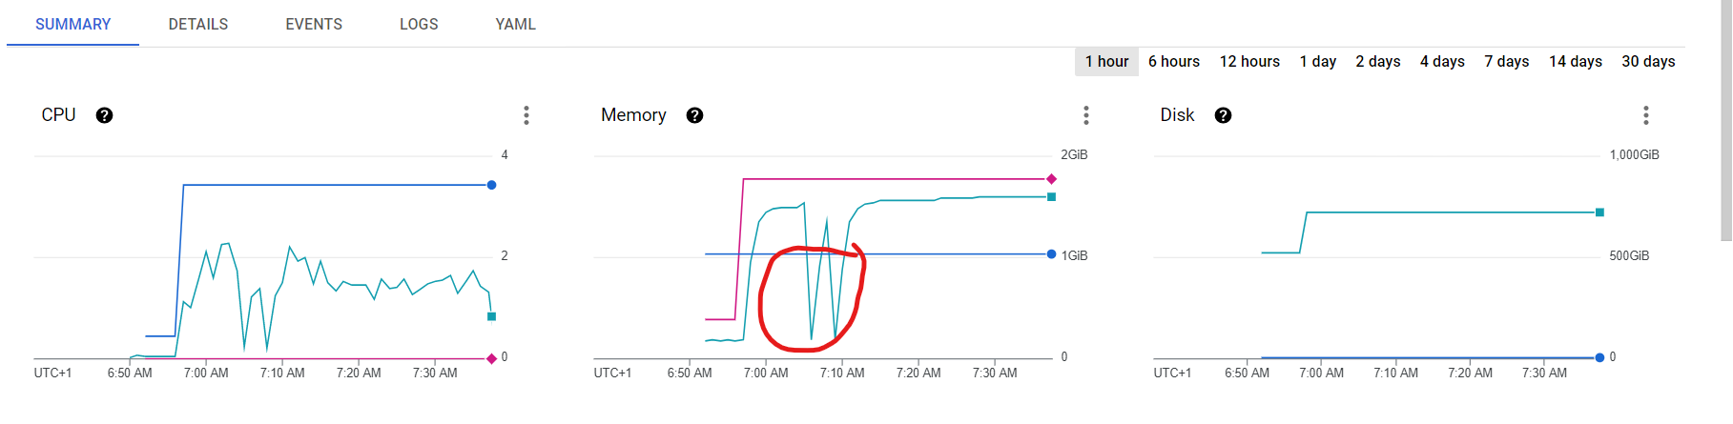Open the Memory chart three-dot menu
Screen dimensions: 1733x424
pyautogui.click(x=1086, y=115)
